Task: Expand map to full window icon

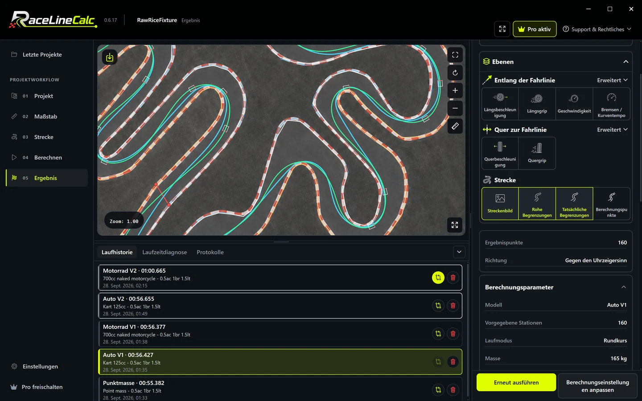Action: pyautogui.click(x=455, y=225)
